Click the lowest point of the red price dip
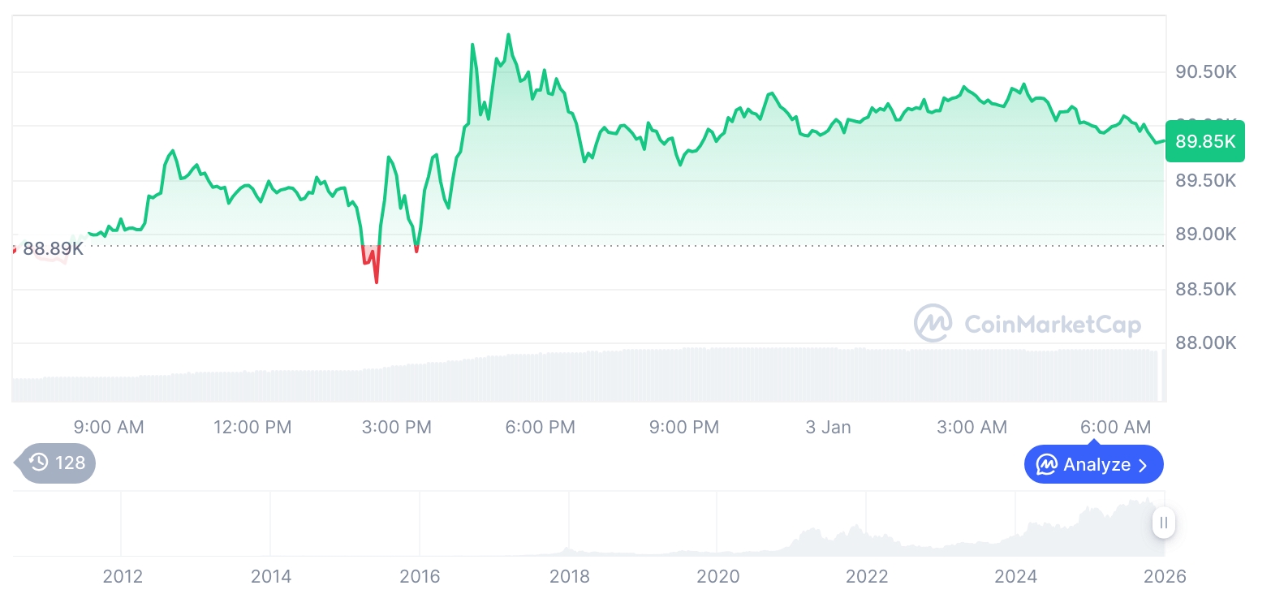 pyautogui.click(x=377, y=282)
